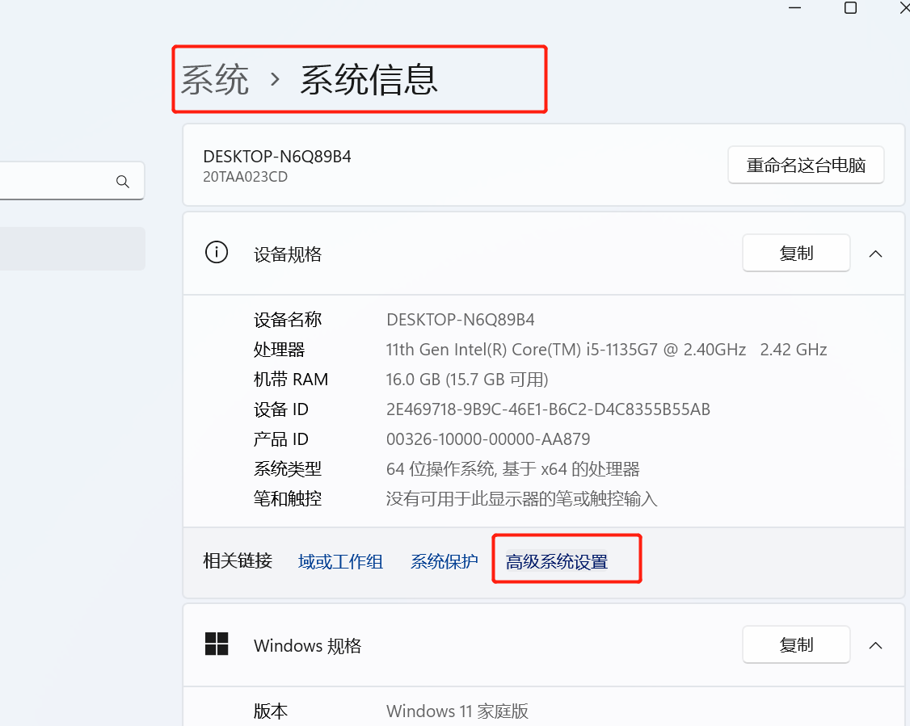This screenshot has height=726, width=910.
Task: Click the 设备 ID label
Action: coord(281,409)
